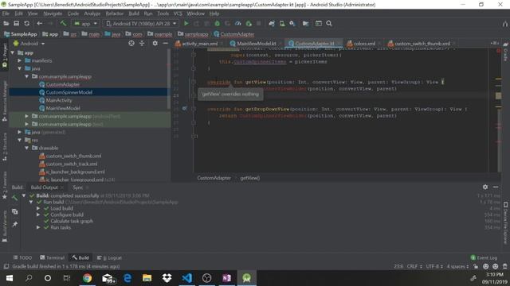Open the TODO tool window button
The height and width of the screenshot is (286, 510).
22,257
